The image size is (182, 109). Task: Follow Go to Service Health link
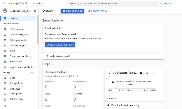click(58, 56)
